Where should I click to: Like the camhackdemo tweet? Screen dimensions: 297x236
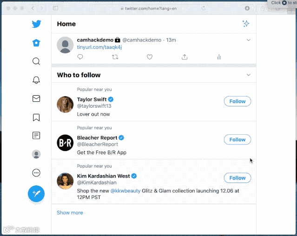150,57
